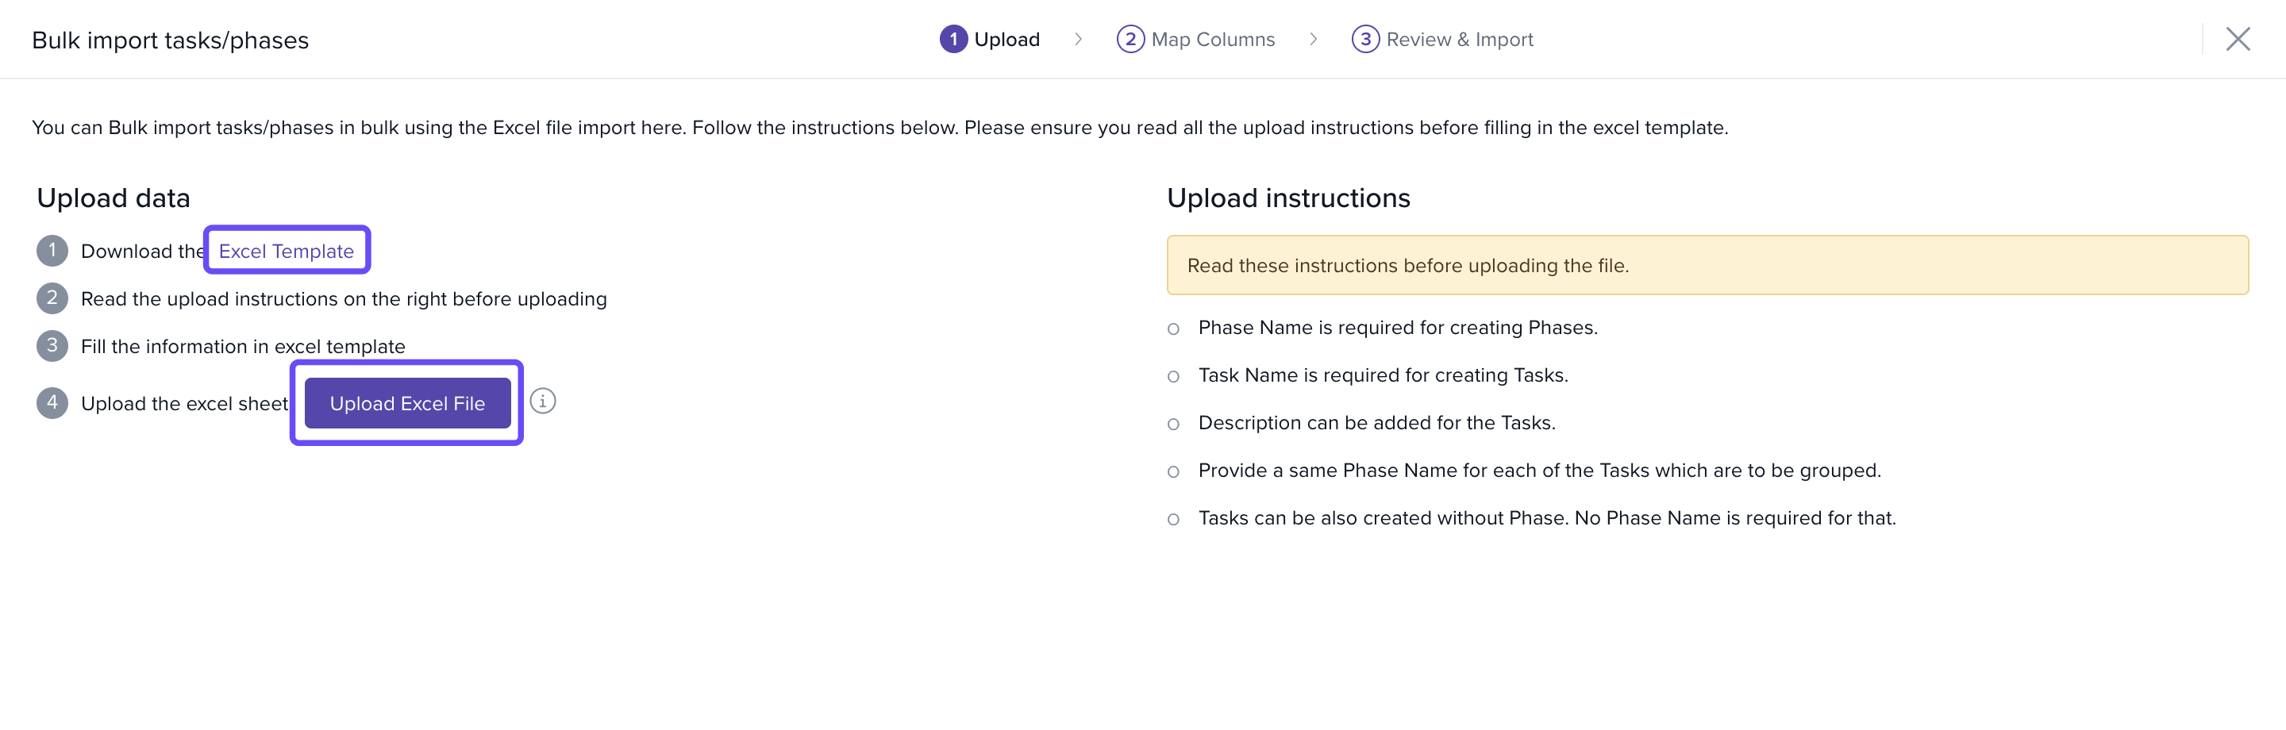Go to the Review & Import step
Image resolution: width=2286 pixels, height=730 pixels.
click(1459, 39)
